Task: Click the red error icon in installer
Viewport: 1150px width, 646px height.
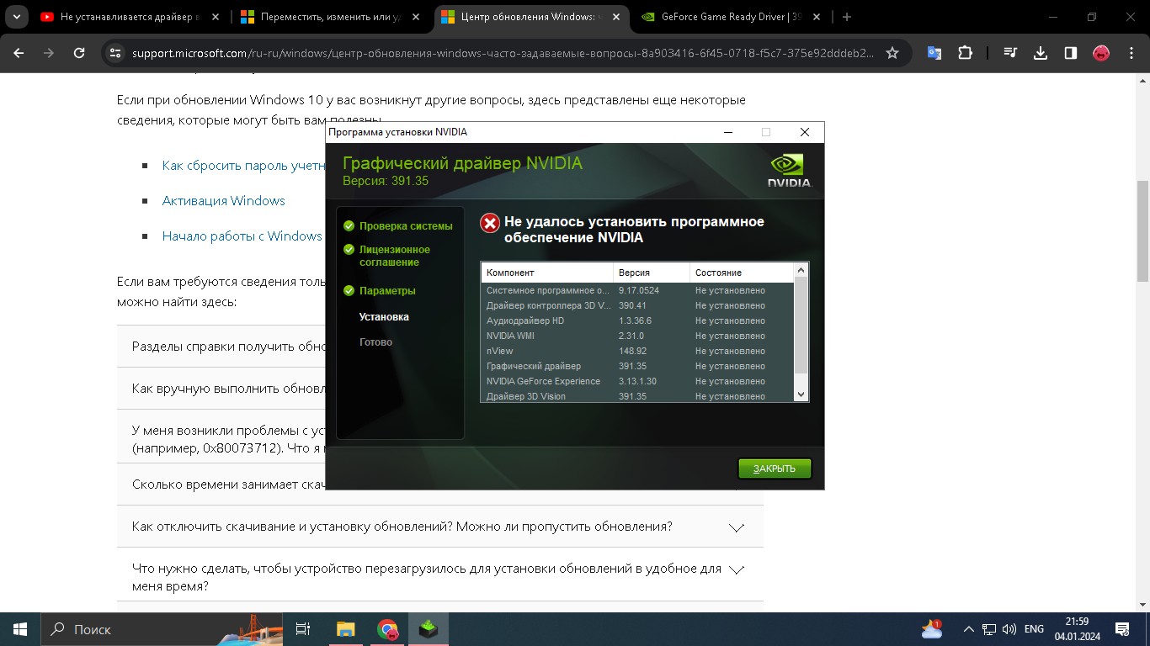Action: coord(490,223)
